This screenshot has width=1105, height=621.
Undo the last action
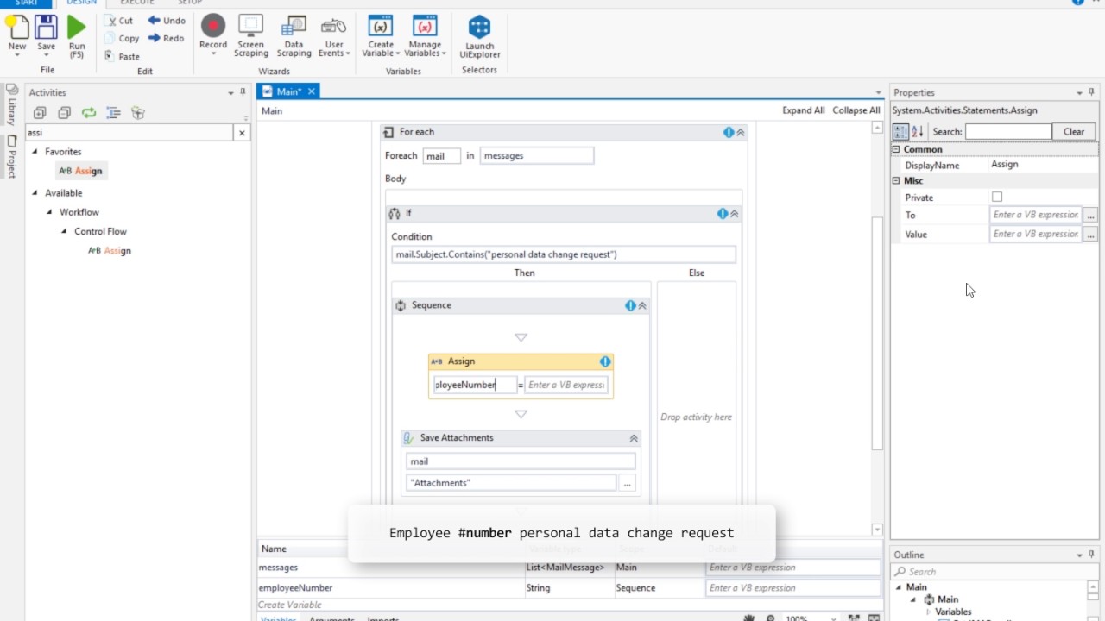(x=167, y=20)
